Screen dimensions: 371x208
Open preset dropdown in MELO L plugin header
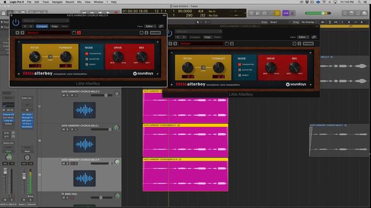[x=198, y=31]
